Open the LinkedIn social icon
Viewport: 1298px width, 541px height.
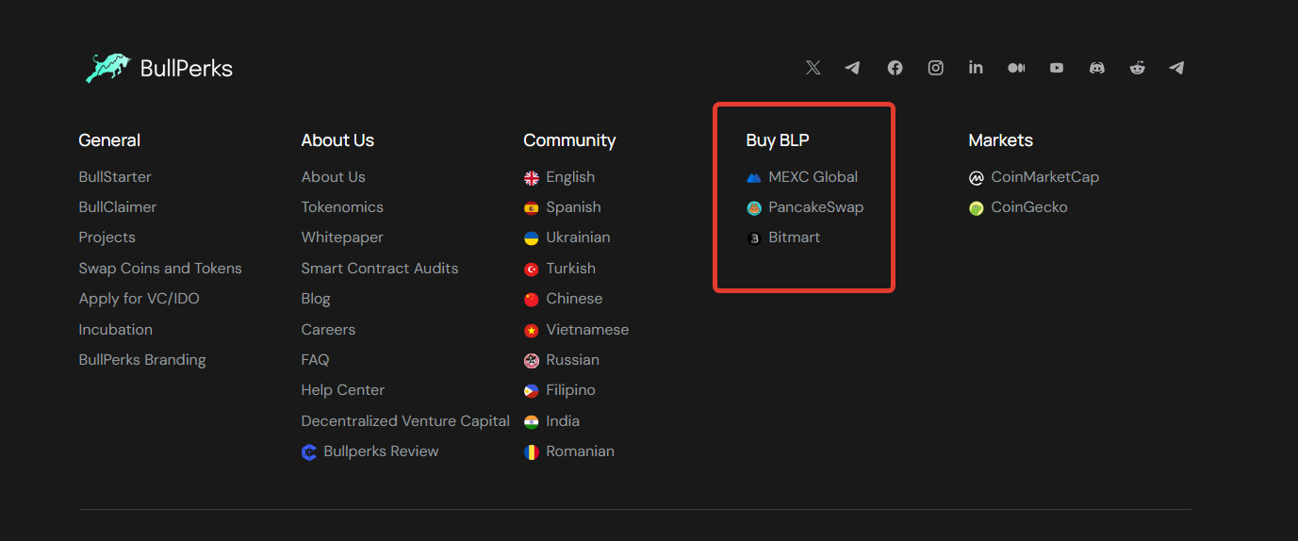[976, 68]
